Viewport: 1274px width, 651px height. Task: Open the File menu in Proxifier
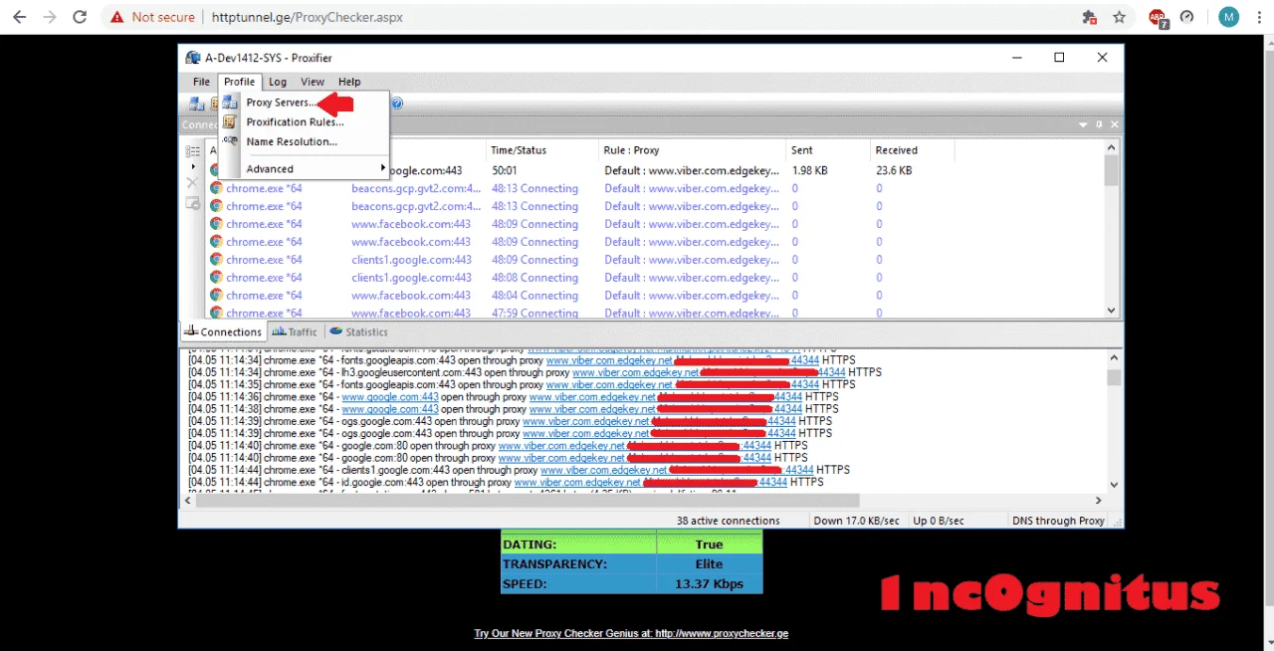[201, 82]
